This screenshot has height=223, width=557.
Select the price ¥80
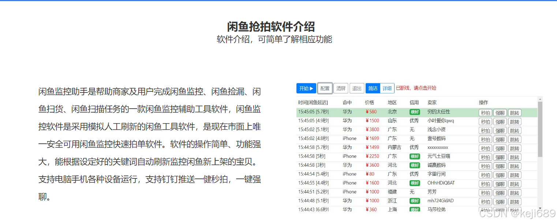370,174
